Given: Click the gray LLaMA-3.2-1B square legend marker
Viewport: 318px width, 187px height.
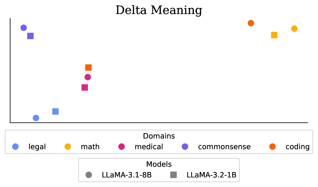Looking at the screenshot, I should coord(174,175).
